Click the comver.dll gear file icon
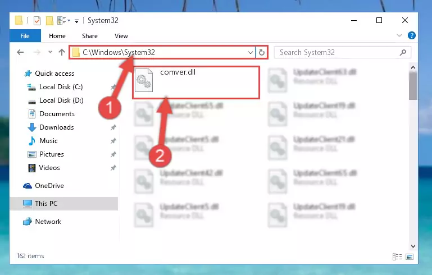This screenshot has width=432, height=275. (x=144, y=80)
